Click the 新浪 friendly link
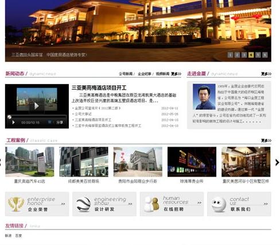The height and width of the screenshot is (245, 280). [x=8, y=236]
